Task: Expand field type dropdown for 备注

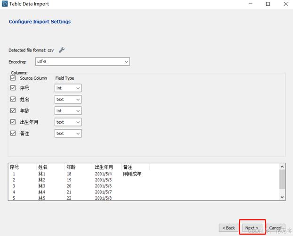Action: [x=68, y=133]
